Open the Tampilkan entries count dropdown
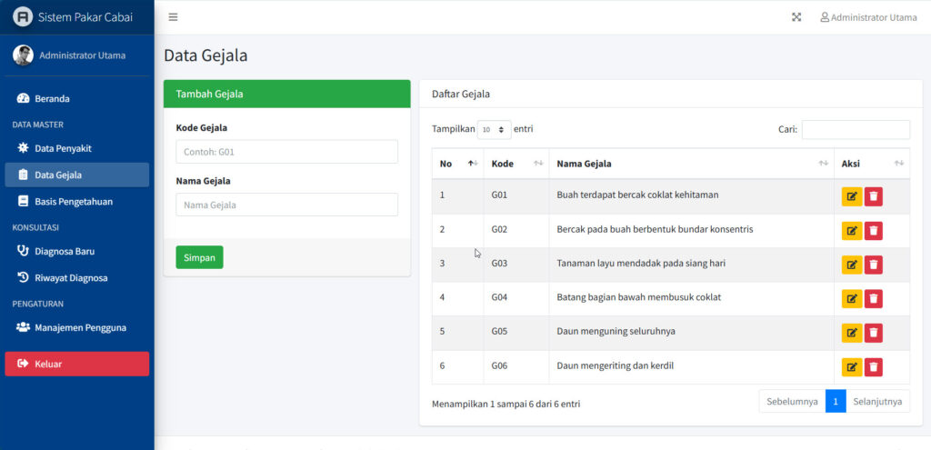The height and width of the screenshot is (450, 931). pyautogui.click(x=495, y=130)
